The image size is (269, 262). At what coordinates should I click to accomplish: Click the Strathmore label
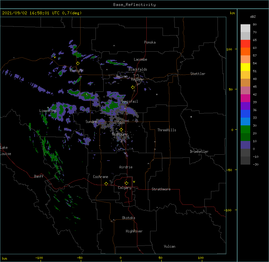click(x=161, y=189)
